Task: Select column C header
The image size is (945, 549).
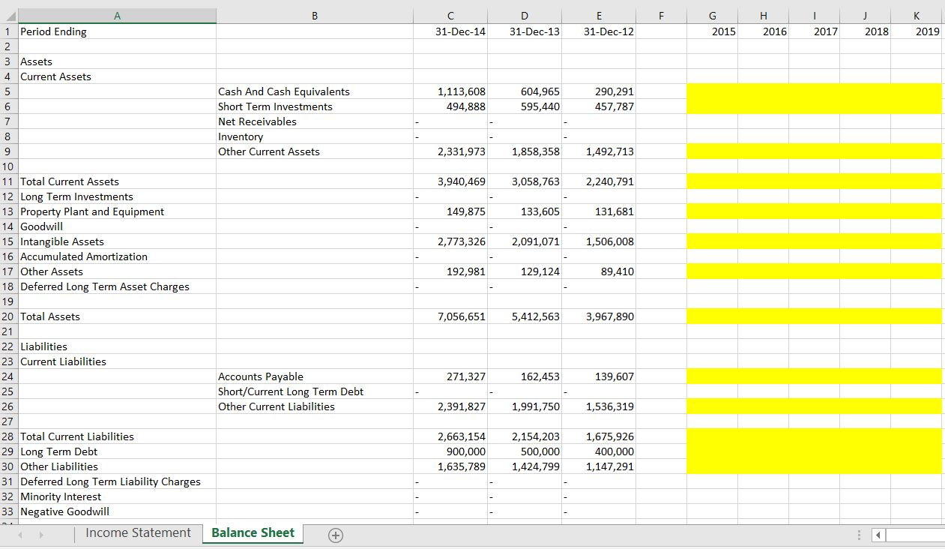Action: (450, 16)
